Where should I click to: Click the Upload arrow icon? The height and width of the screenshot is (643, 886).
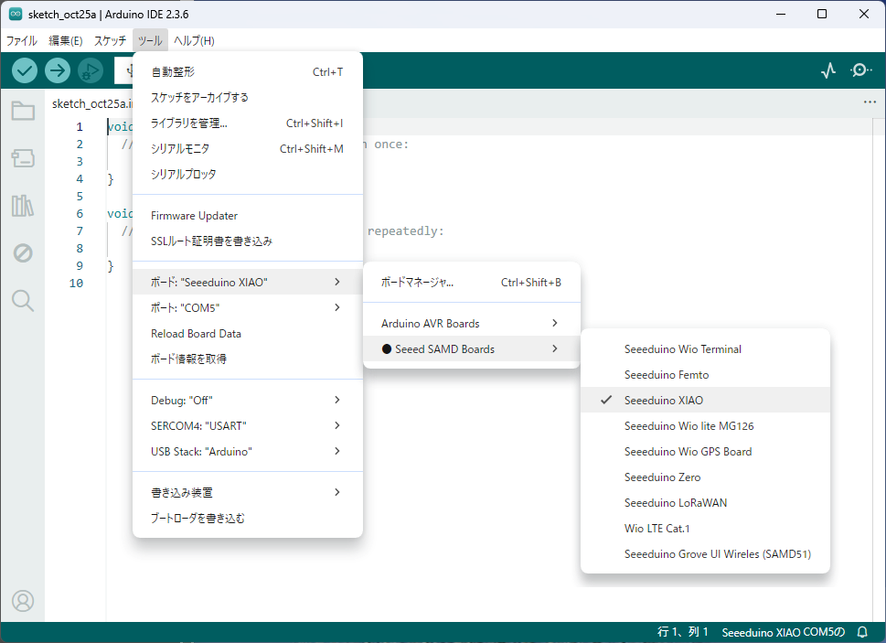coord(58,70)
